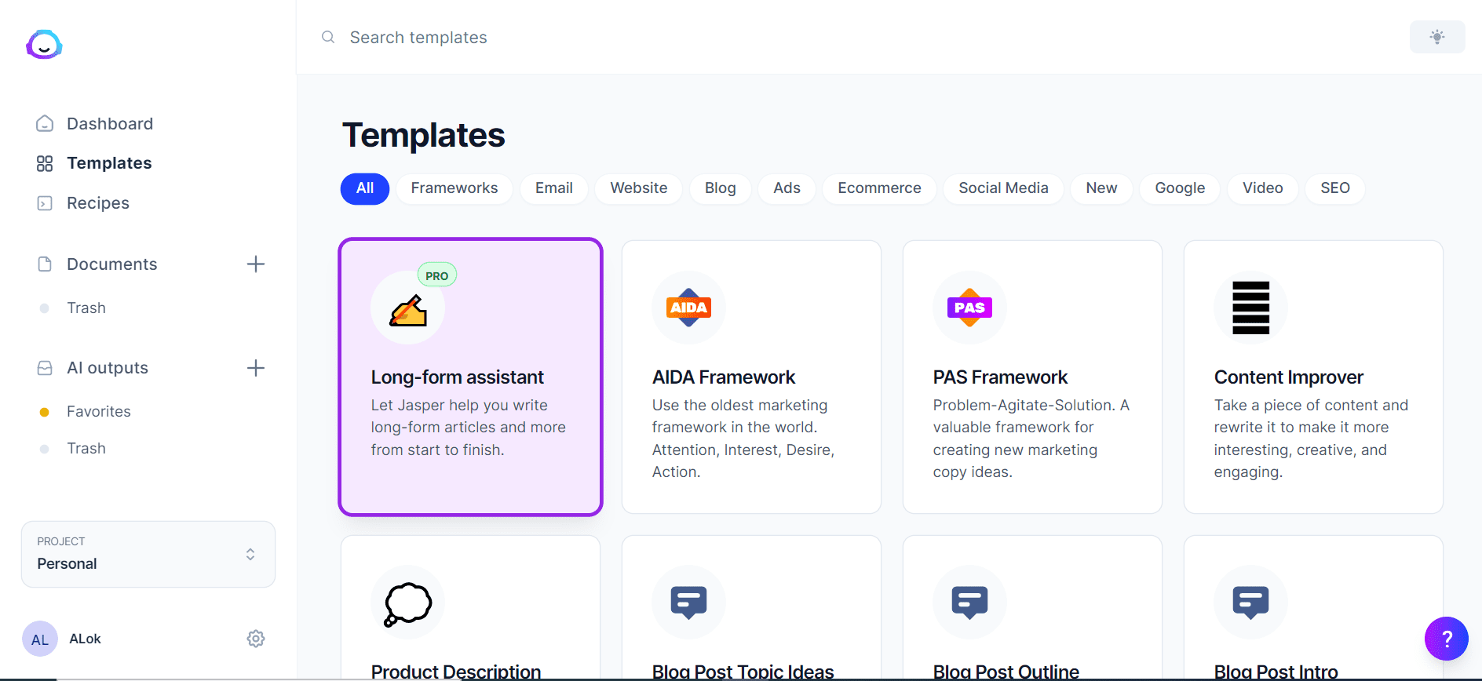Open the Personal project selector
Image resolution: width=1482 pixels, height=681 pixels.
pyautogui.click(x=148, y=554)
